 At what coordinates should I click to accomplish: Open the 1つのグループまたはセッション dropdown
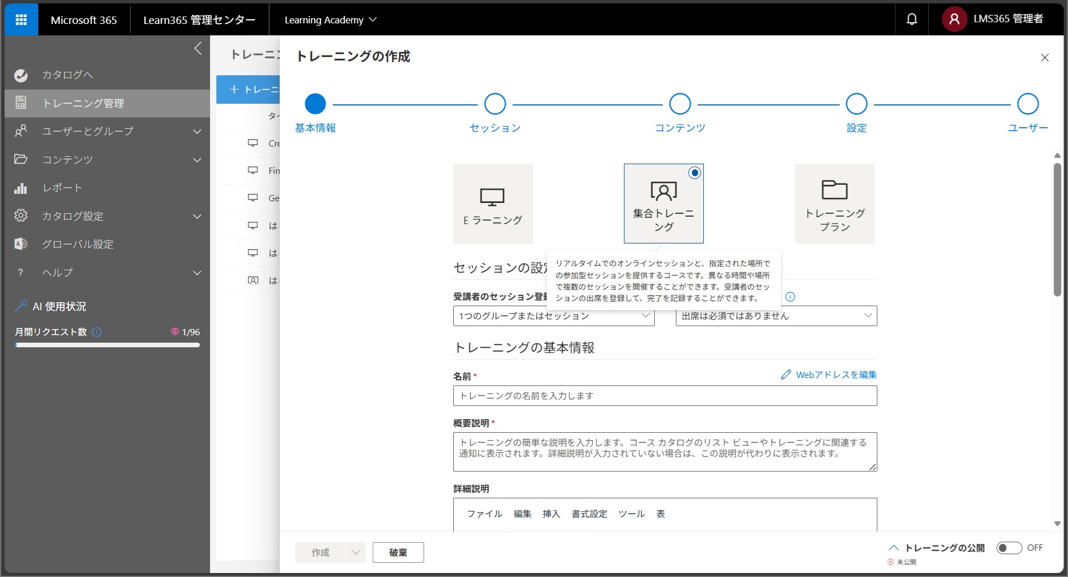[x=554, y=316]
